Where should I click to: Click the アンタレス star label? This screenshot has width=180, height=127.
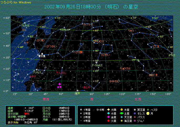coord(37,72)
